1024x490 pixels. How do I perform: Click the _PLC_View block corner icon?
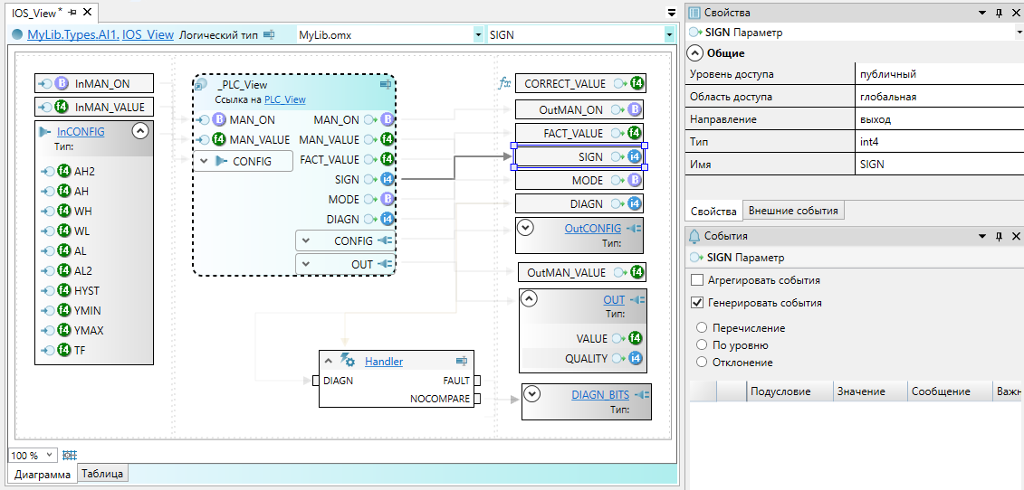(385, 84)
